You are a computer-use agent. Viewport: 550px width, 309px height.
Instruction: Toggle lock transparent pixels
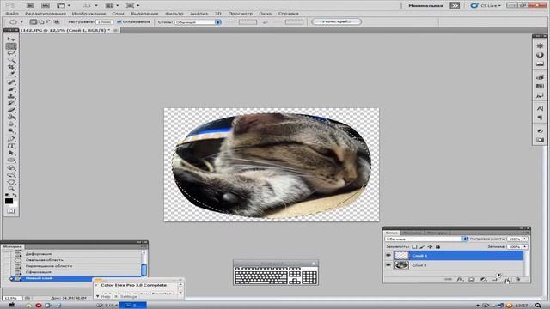414,246
